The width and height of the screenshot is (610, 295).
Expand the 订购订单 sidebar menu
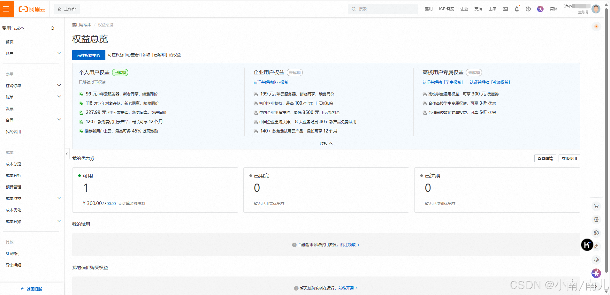[59, 85]
